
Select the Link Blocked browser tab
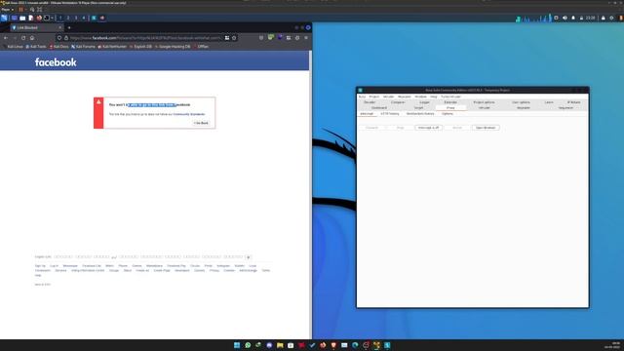point(36,28)
